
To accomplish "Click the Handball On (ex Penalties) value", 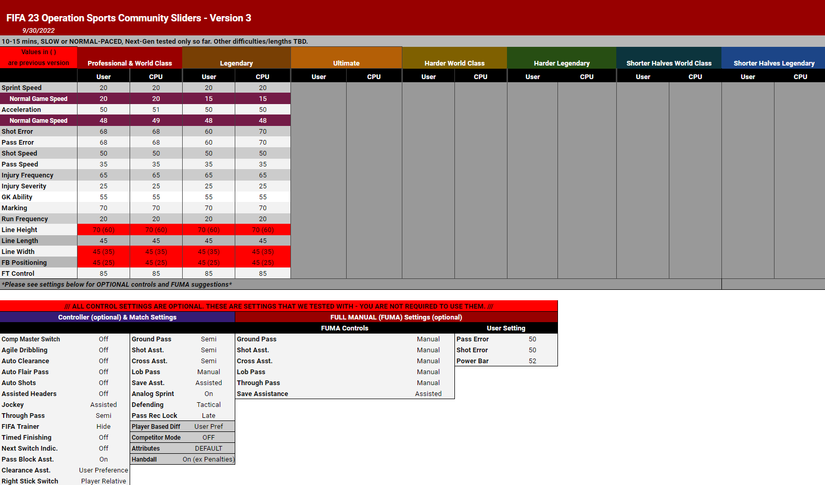I will tap(208, 460).
